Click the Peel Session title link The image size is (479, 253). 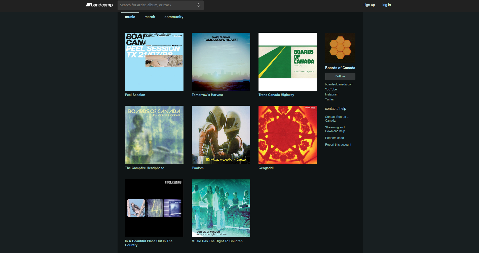135,95
